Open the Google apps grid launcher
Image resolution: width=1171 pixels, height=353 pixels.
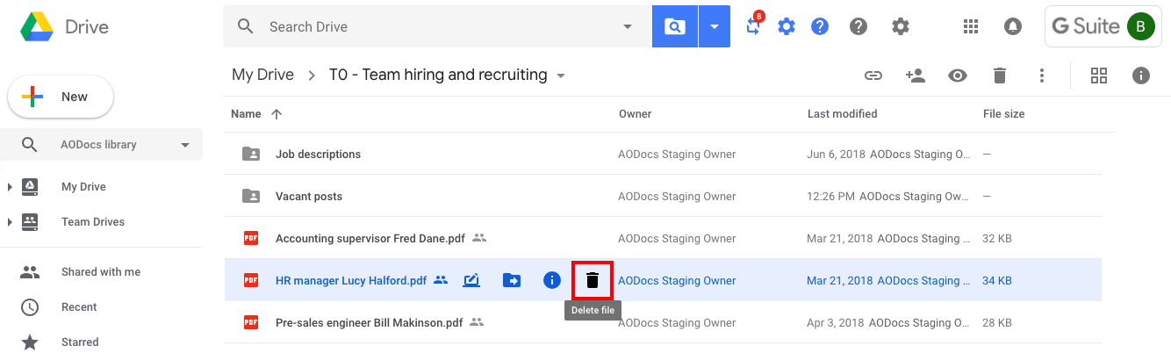point(971,26)
